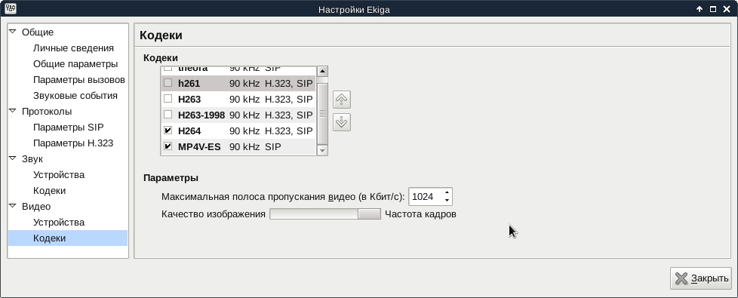Click the codec list scrollbar thumb
Image resolution: width=738 pixels, height=298 pixels.
coord(322,113)
